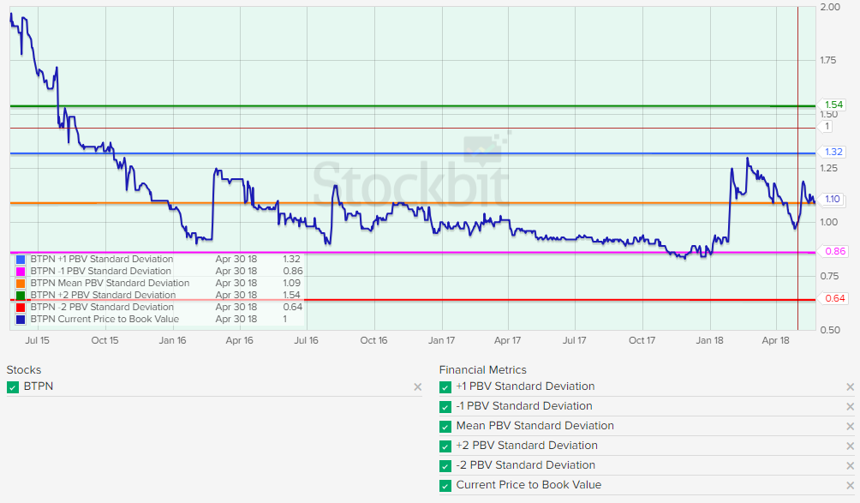Remove Current Price to Book Value with X
Screen dimensions: 860x503
[850, 486]
